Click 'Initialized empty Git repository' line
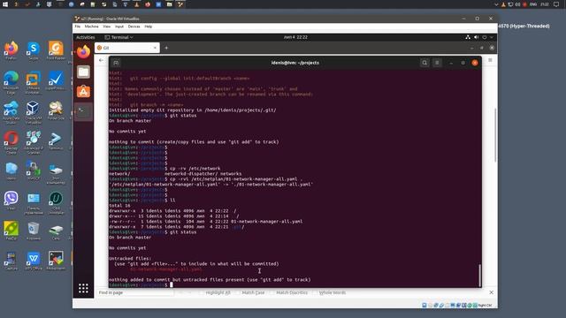 (x=193, y=110)
